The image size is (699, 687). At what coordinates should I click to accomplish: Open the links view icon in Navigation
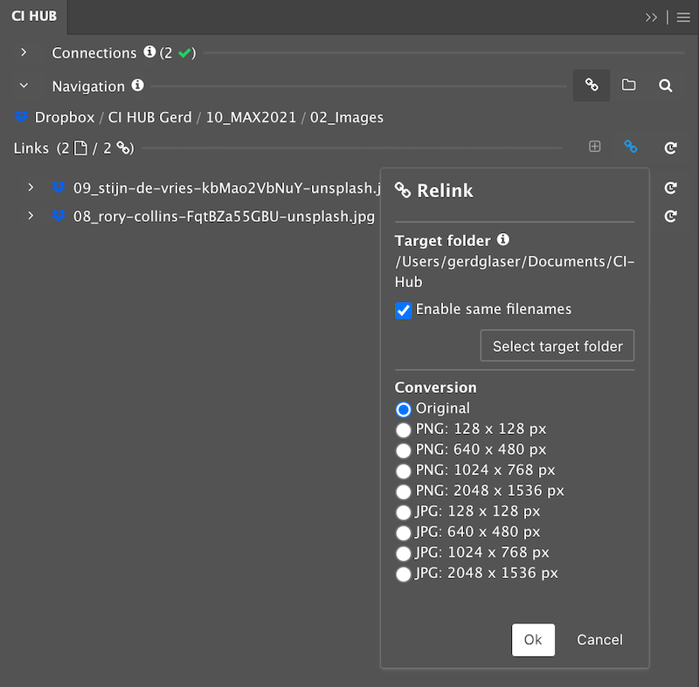[x=592, y=85]
